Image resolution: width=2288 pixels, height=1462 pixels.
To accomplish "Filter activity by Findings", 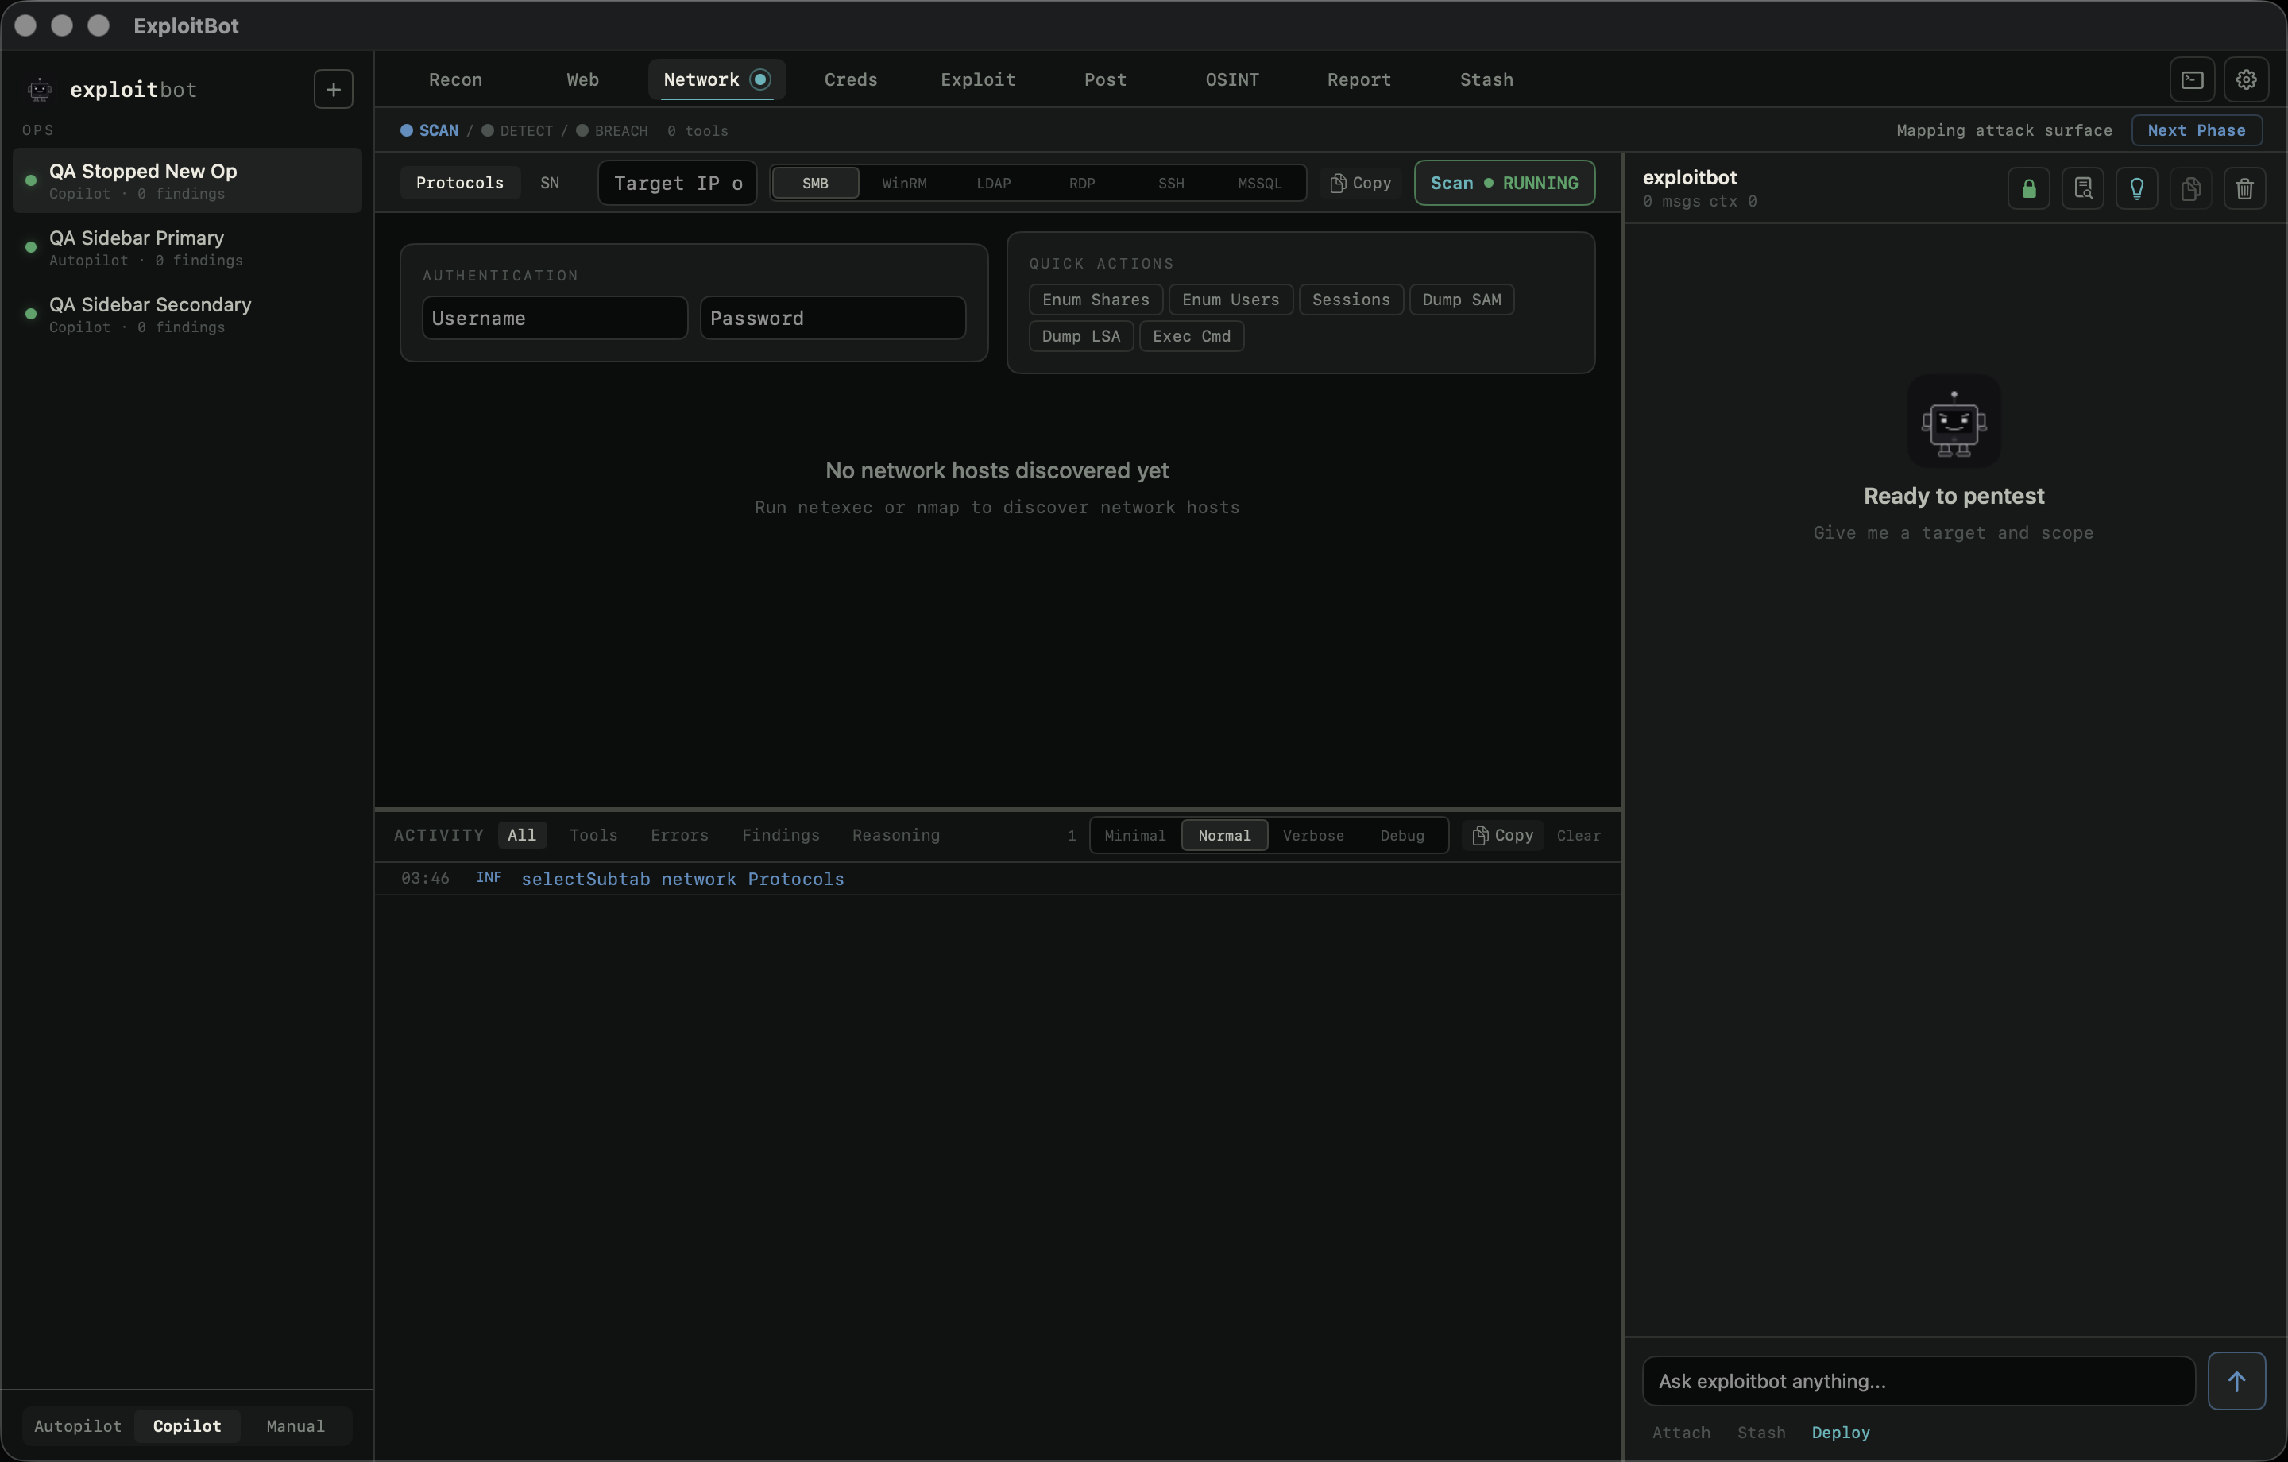I will [780, 836].
